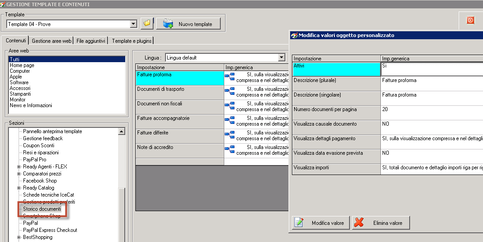Open the Gestione aree web tab
The image size is (483, 242).
point(51,41)
